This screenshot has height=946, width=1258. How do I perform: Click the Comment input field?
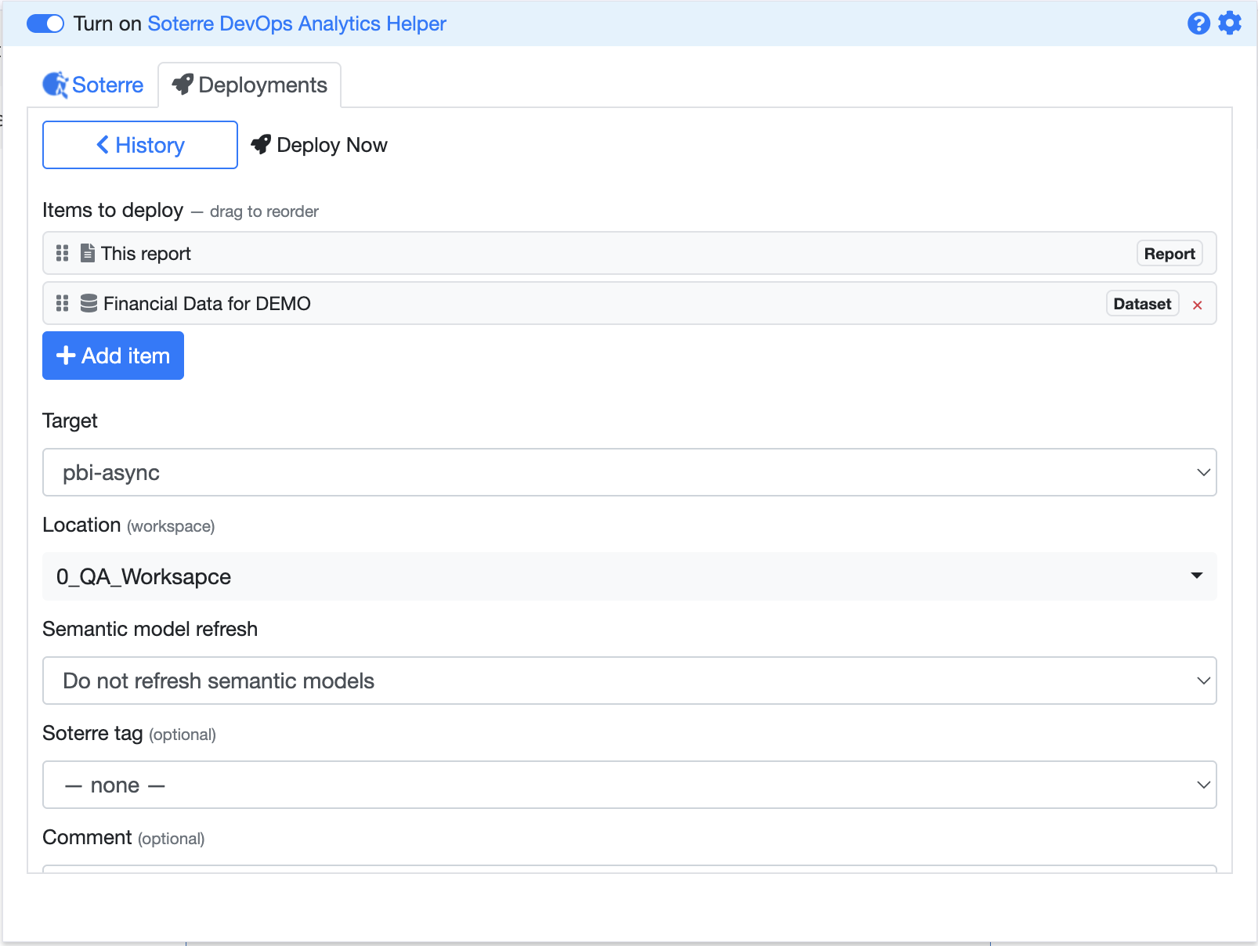pos(629,868)
